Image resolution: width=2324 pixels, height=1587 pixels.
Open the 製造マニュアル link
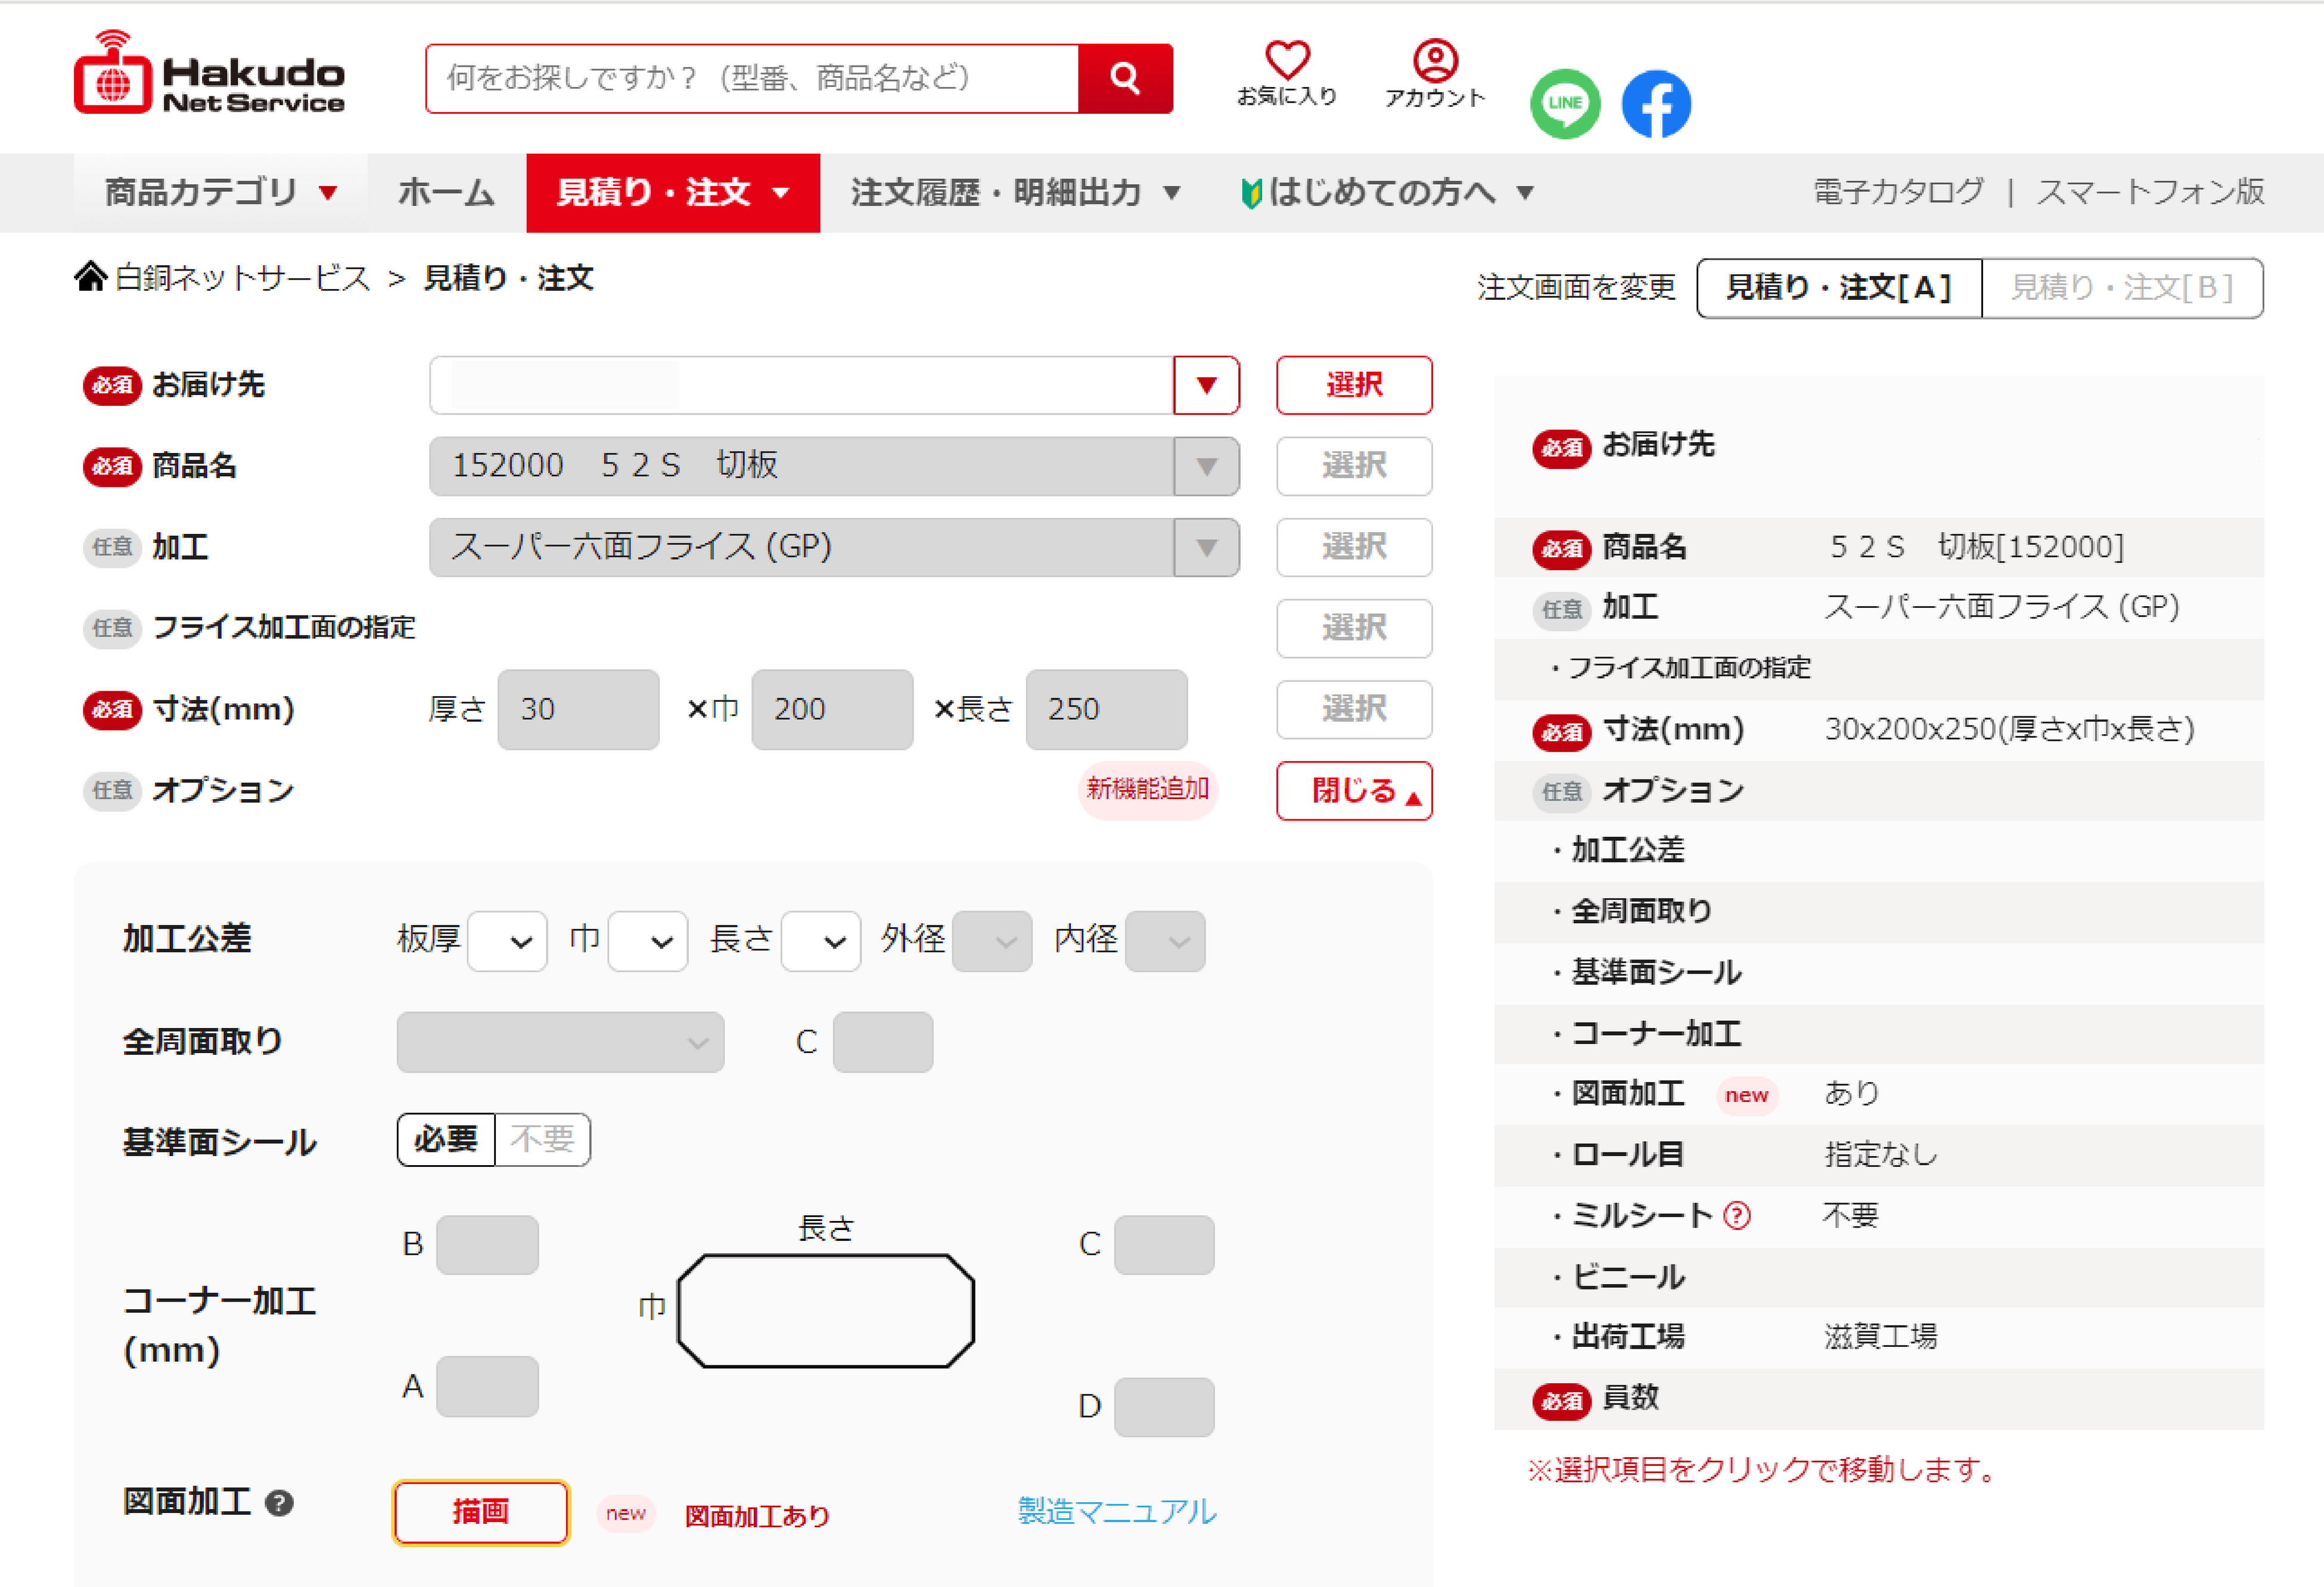(x=1116, y=1511)
